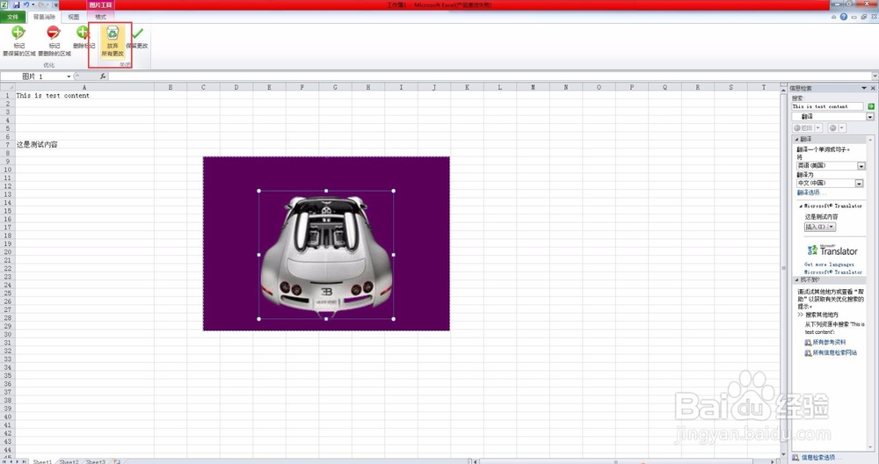The image size is (879, 464).
Task: Click Select All corner of worksheet
Action: coord(7,87)
